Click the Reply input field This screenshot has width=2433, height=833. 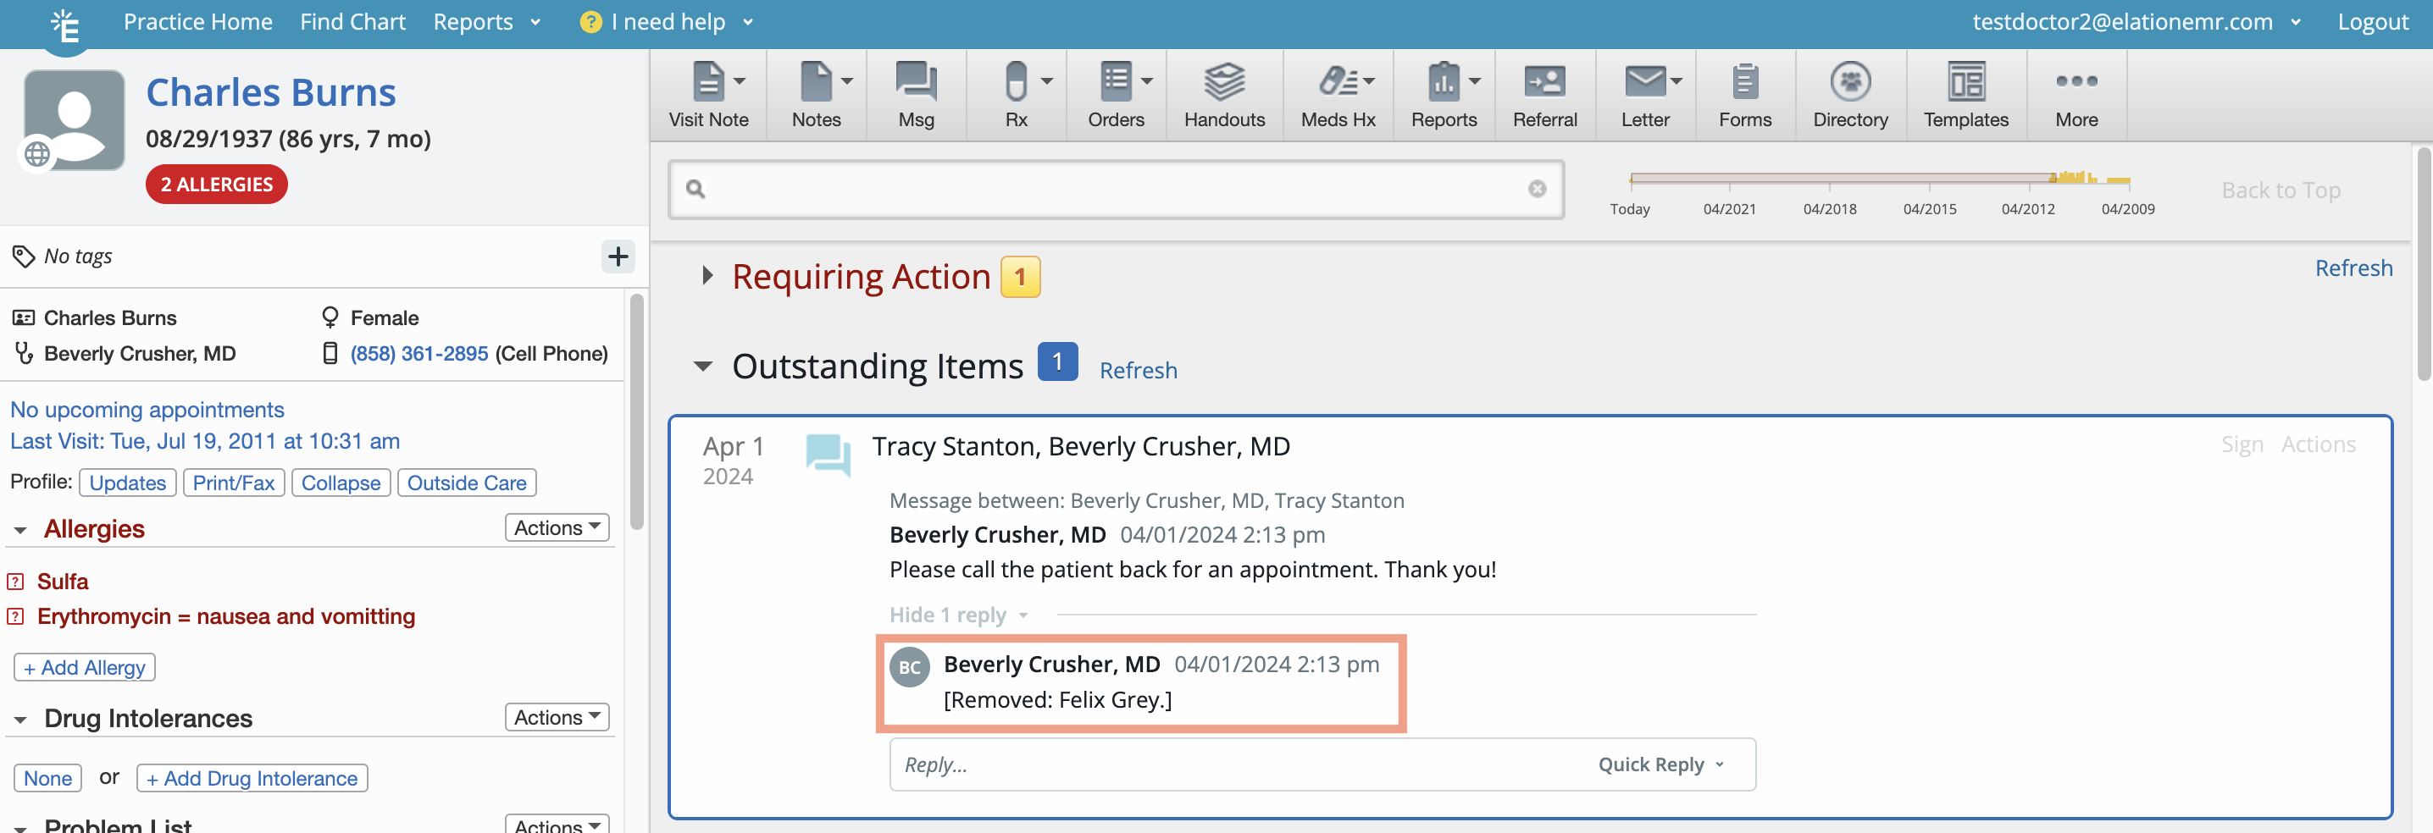pos(1133,764)
